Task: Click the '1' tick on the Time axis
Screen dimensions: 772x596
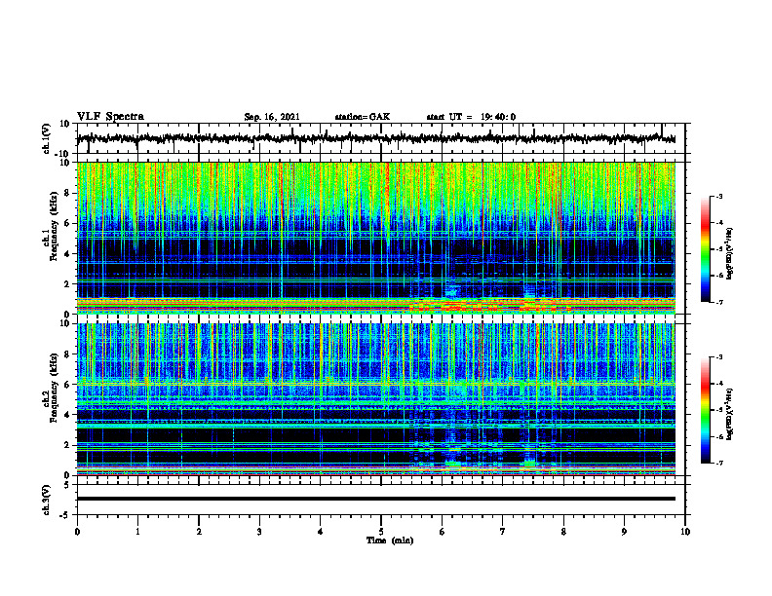Action: click(137, 532)
